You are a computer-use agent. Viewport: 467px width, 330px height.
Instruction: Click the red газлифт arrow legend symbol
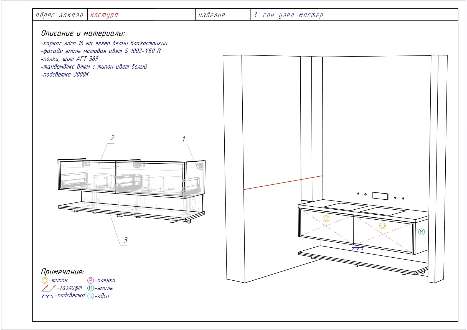point(49,288)
